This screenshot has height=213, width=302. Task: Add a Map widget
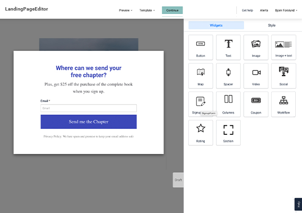coord(200,76)
